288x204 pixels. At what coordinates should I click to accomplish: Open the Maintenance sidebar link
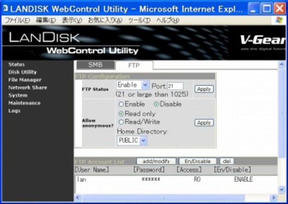point(24,103)
